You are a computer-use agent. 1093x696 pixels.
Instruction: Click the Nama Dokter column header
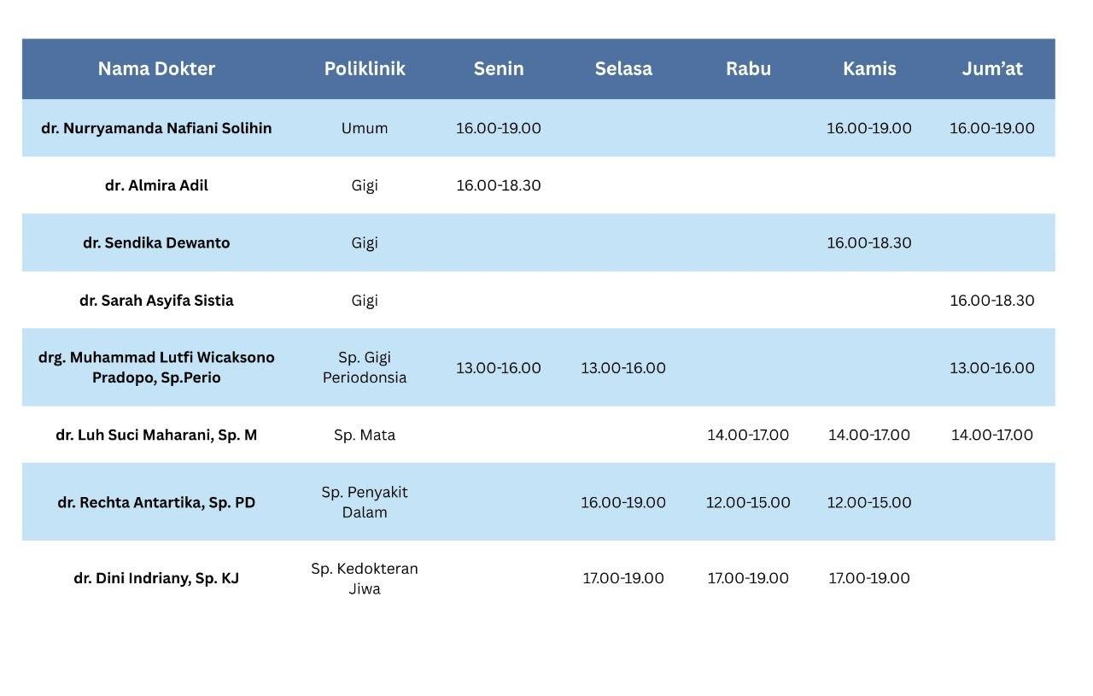point(156,69)
